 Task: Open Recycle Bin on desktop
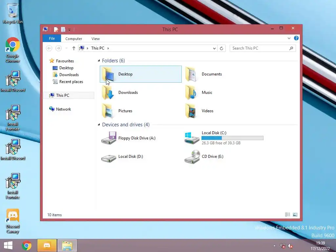click(13, 13)
